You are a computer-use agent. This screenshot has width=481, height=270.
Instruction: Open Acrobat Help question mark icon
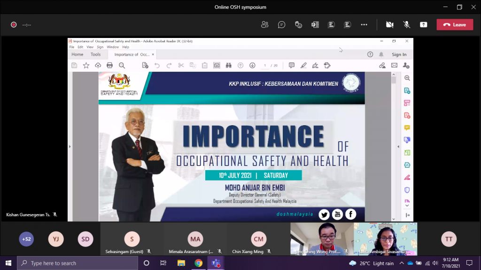click(370, 54)
